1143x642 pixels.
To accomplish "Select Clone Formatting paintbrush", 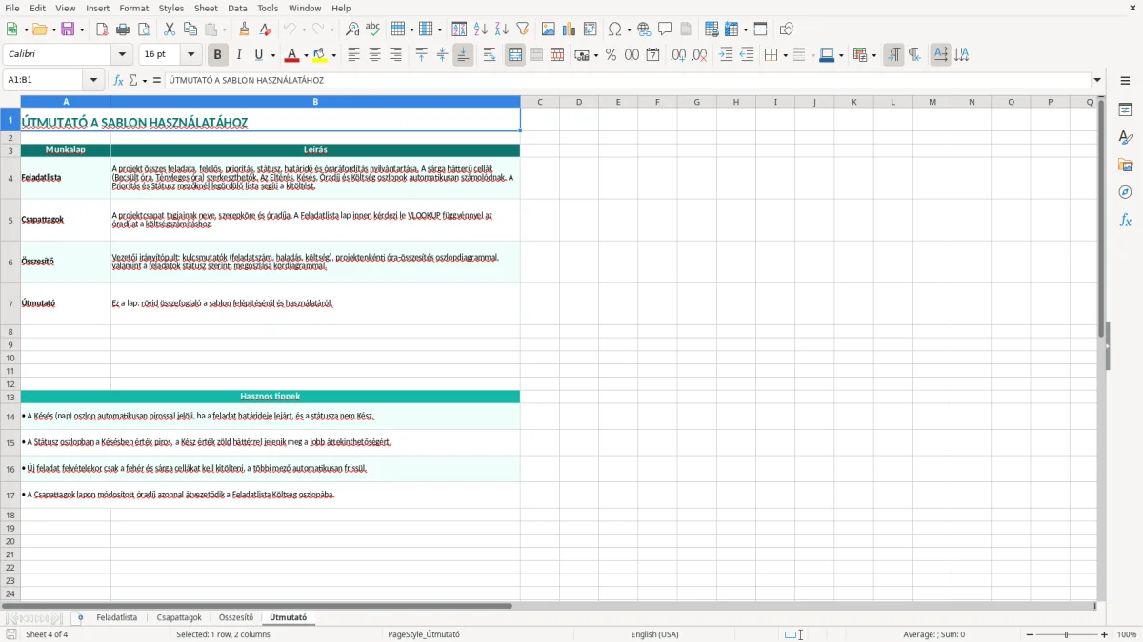I will [245, 29].
